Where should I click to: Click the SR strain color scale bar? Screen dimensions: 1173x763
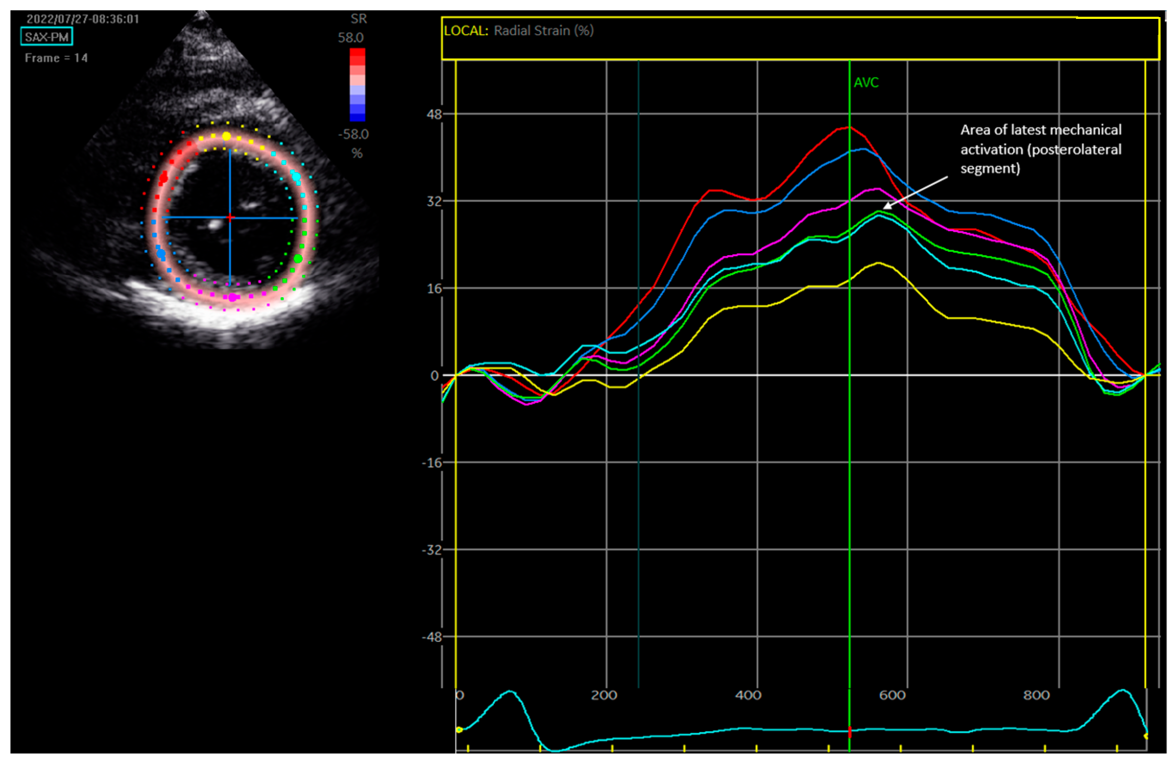(x=358, y=85)
